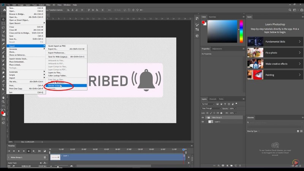
Task: Expand Video Group 1 track in timeline
Action: point(8,157)
